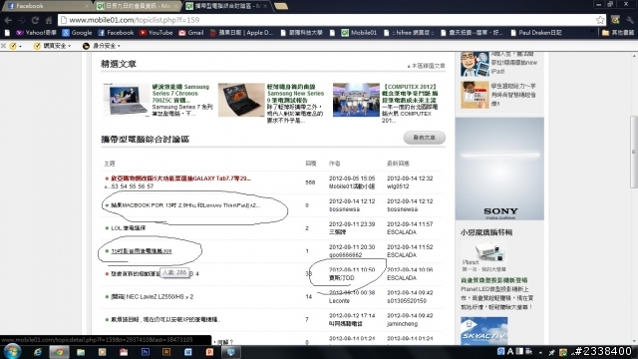
Task: Open the XP laptop recommendation topic
Action: (165, 319)
